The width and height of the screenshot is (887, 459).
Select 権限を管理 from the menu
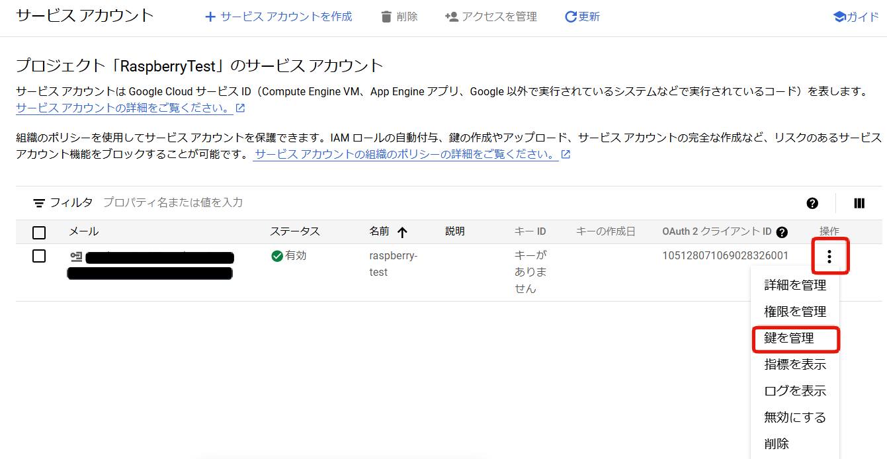point(795,312)
